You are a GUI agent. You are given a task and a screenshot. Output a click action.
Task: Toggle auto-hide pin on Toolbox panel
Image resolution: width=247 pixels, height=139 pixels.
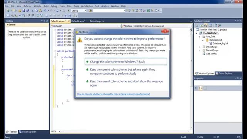coord(45,21)
